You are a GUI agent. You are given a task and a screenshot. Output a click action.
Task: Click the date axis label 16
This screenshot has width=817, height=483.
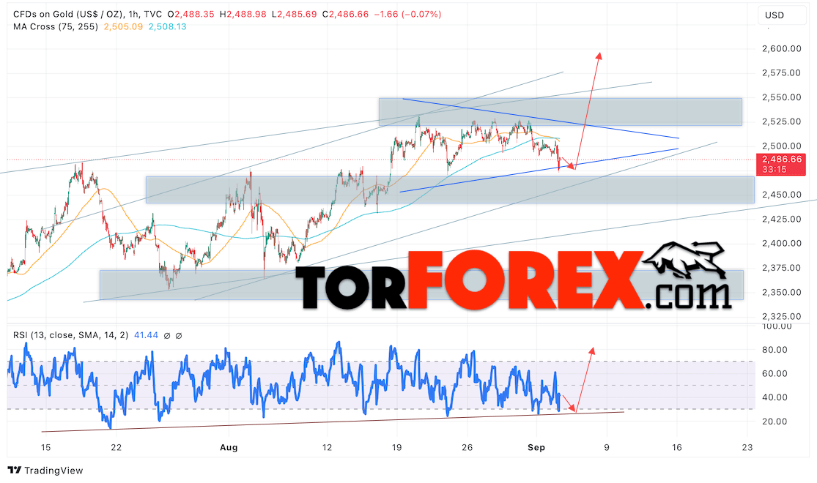(677, 448)
